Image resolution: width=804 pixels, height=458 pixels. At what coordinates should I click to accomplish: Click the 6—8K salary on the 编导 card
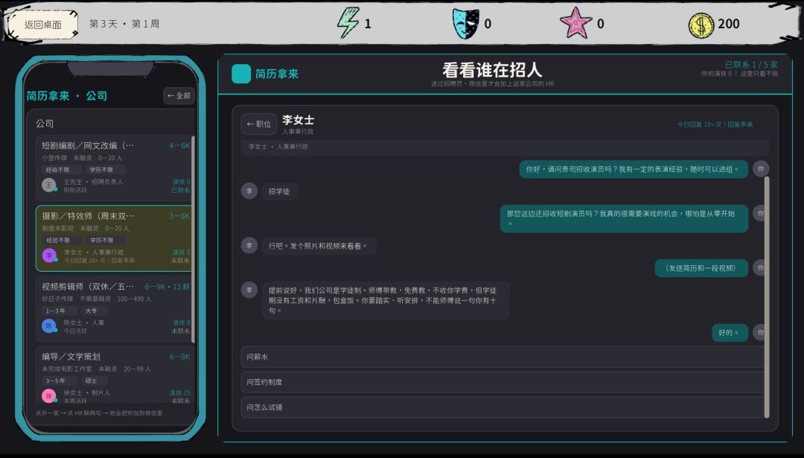(179, 357)
